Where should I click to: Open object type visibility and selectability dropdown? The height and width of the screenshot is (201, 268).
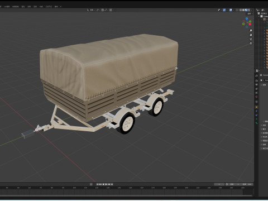click(x=219, y=10)
